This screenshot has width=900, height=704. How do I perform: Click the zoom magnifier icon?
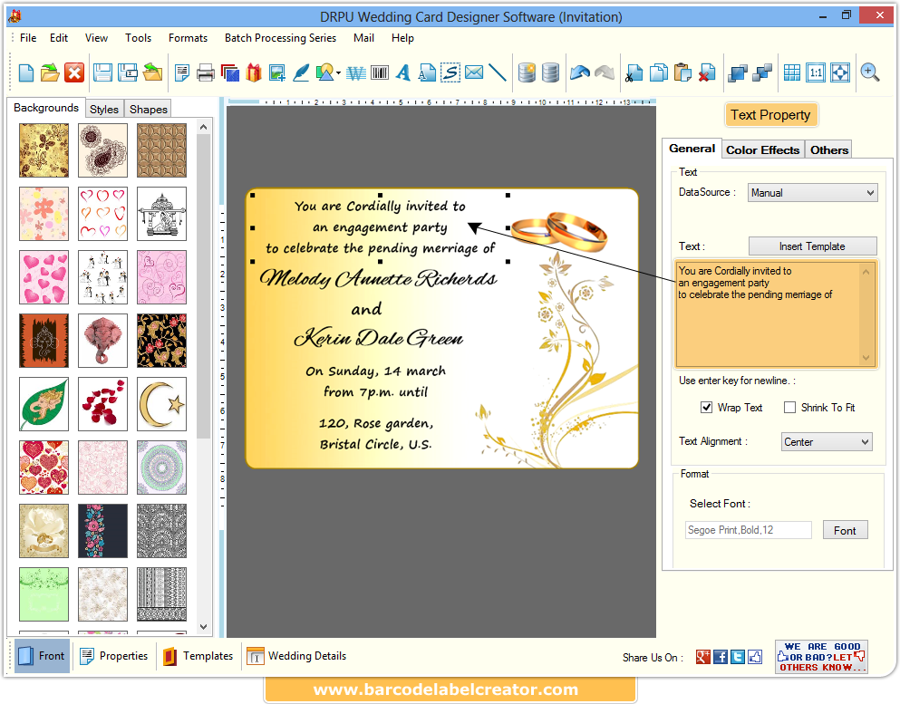tap(870, 72)
